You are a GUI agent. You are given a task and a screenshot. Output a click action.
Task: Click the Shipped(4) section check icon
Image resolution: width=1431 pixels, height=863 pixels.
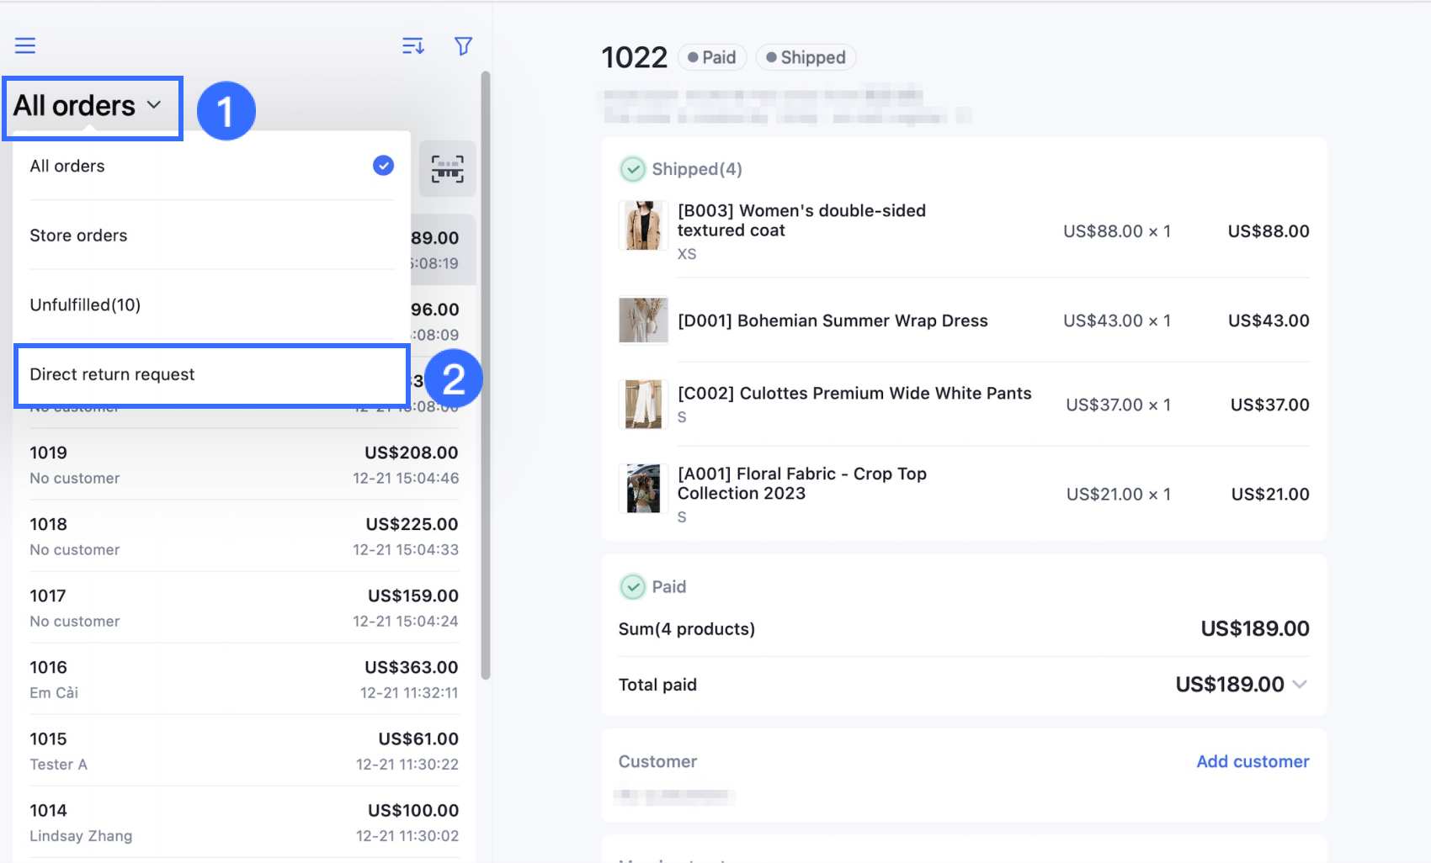pos(632,169)
